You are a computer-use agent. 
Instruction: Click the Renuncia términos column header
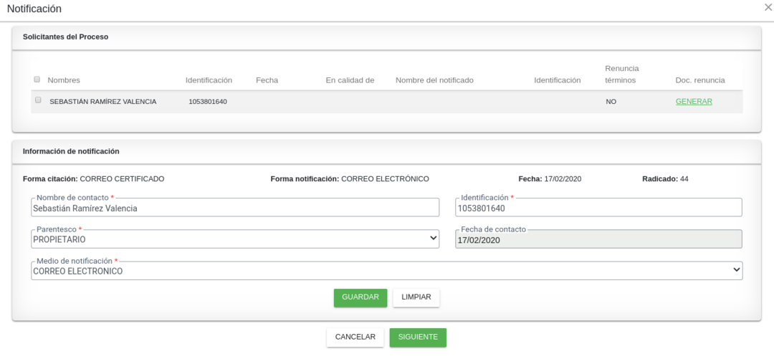pos(621,75)
